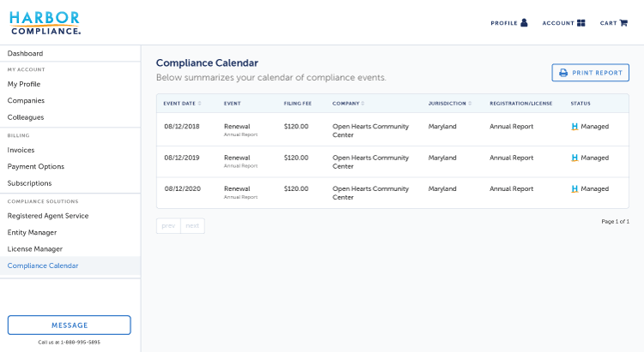
Task: Click Open Hearts Community Center in 2019 row
Action: coord(370,162)
